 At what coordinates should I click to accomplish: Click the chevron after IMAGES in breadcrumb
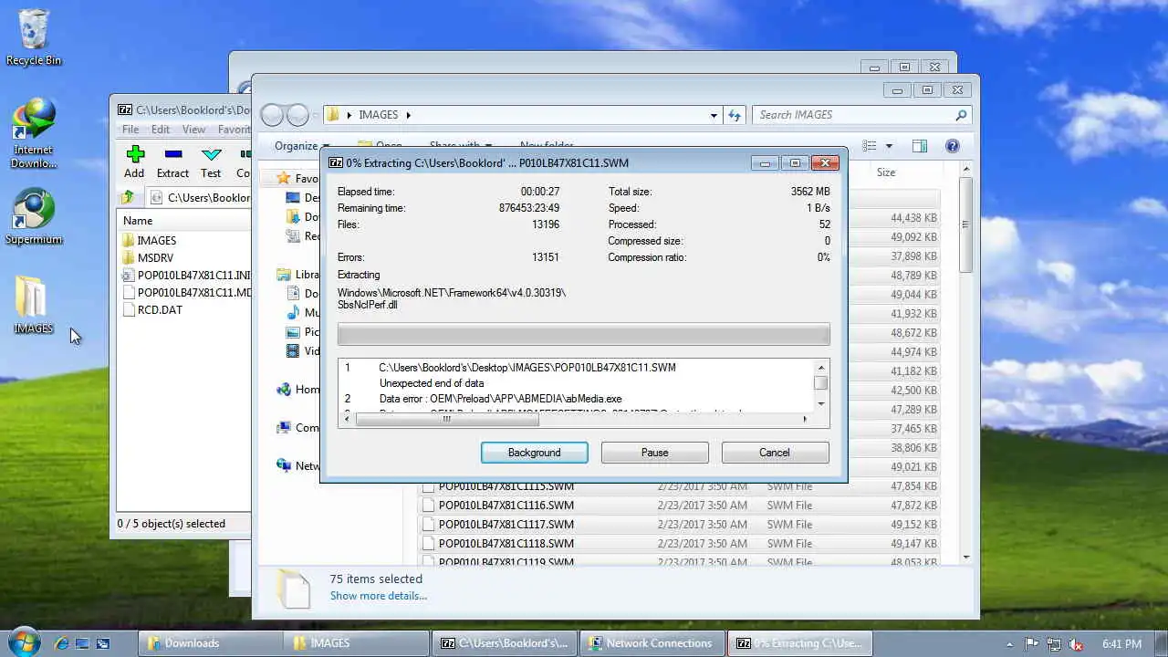click(x=408, y=115)
